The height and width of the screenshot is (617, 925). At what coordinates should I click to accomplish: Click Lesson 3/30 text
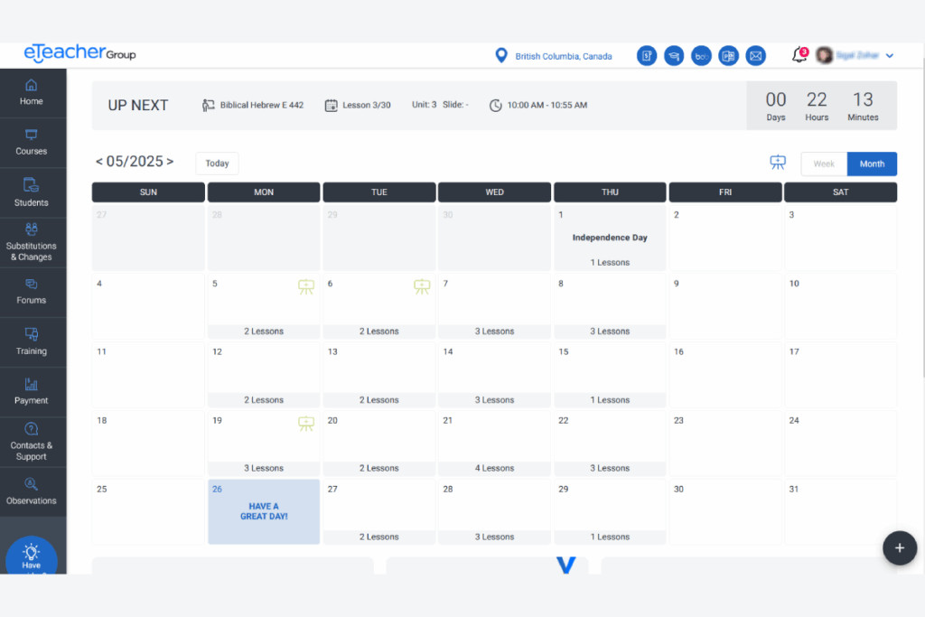coord(367,105)
